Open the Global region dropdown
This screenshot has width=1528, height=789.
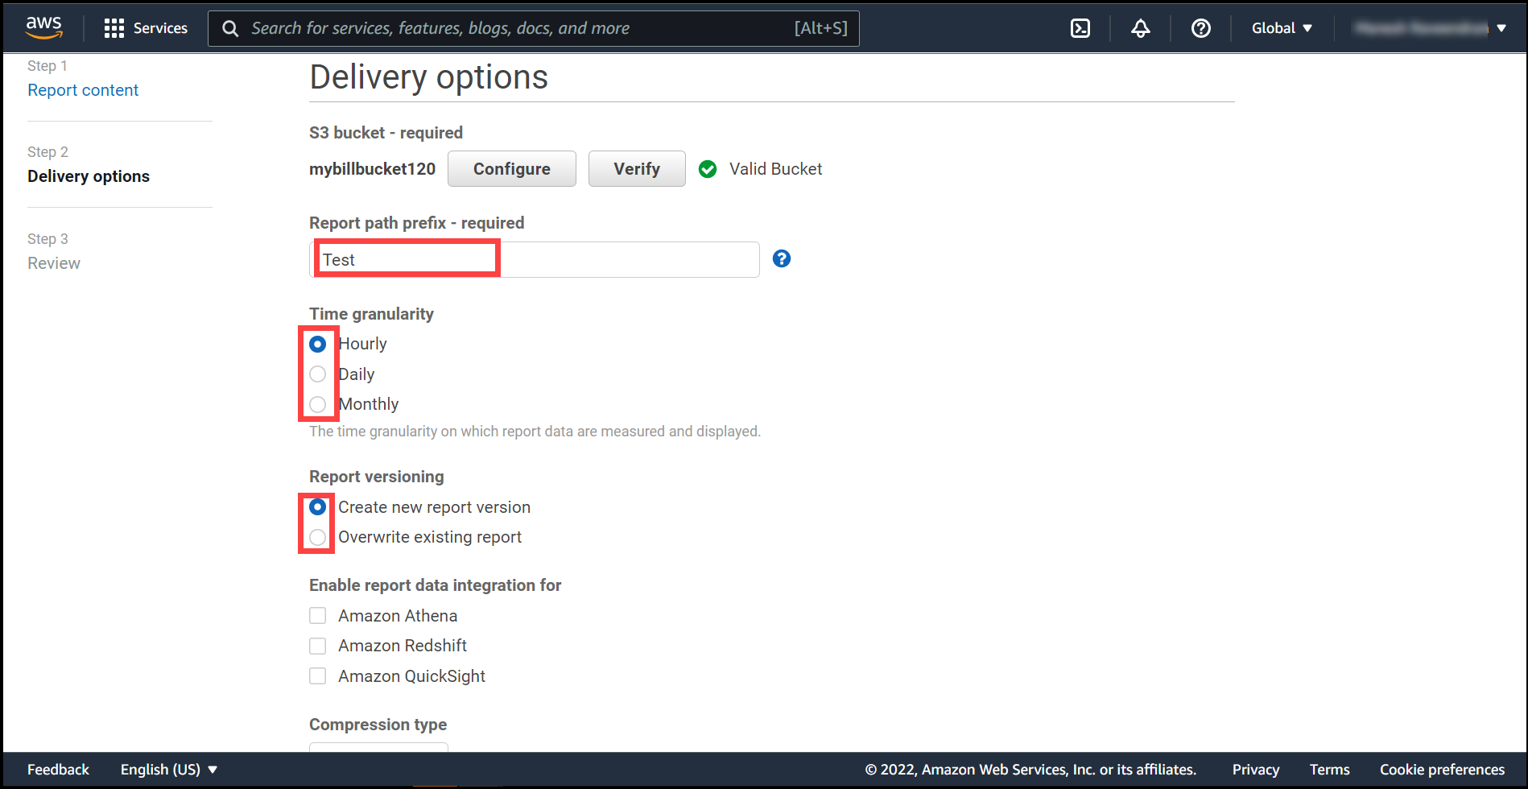click(1282, 28)
